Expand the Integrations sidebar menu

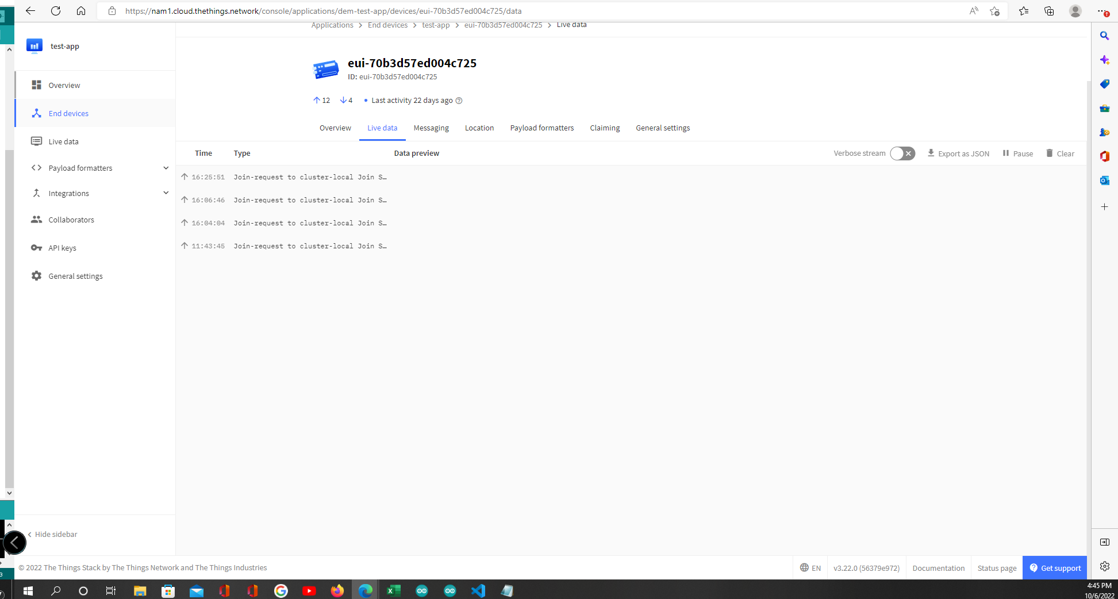pyautogui.click(x=166, y=193)
